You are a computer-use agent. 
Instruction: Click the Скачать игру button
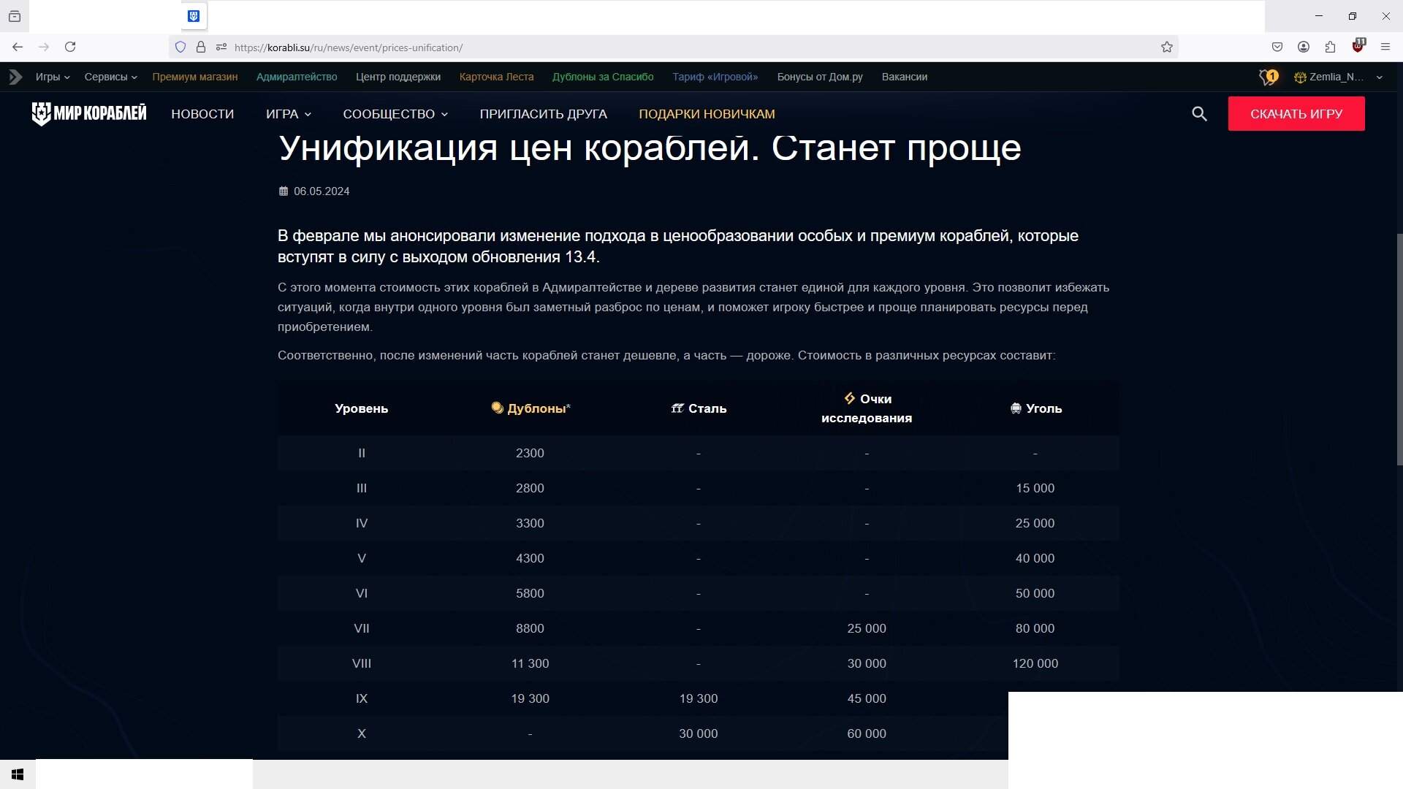pos(1296,114)
